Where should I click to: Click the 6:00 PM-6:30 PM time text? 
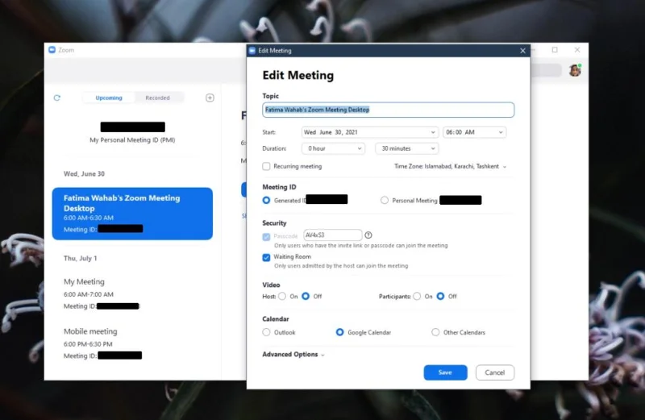(88, 344)
